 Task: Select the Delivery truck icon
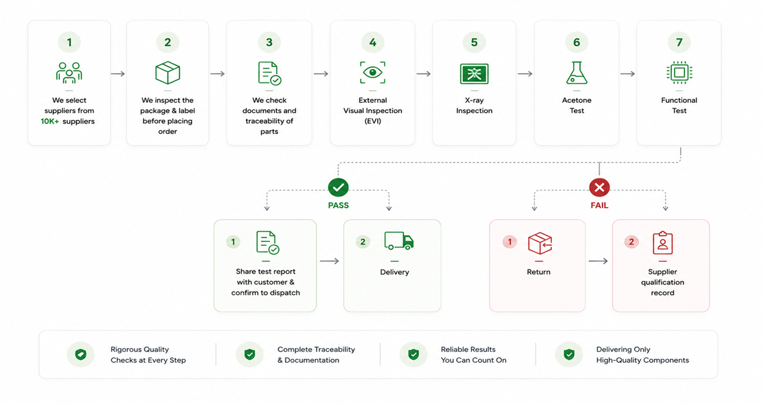coord(399,241)
